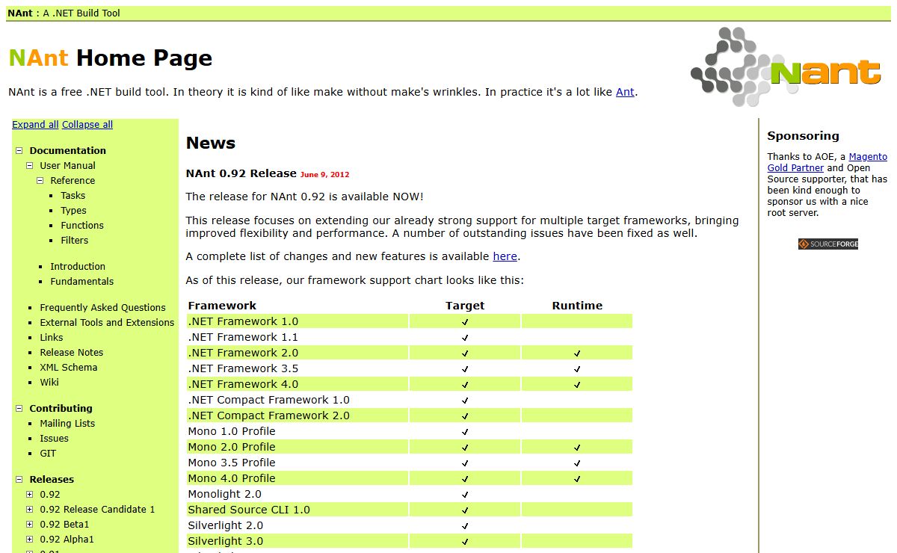Click the '.NET Framework 1.1' table cell
Screen dimensions: 897x553
298,337
